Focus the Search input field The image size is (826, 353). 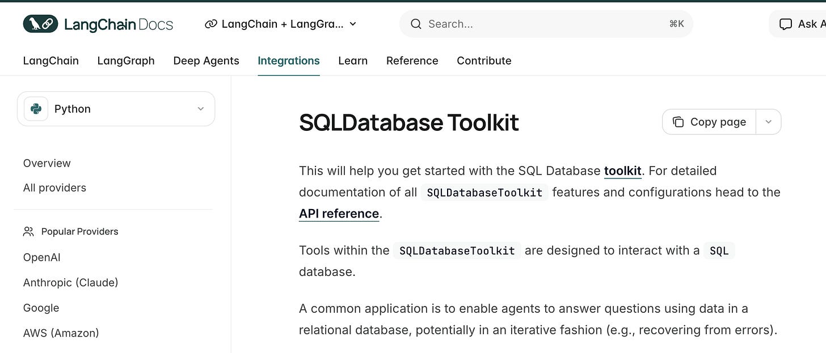coord(545,24)
